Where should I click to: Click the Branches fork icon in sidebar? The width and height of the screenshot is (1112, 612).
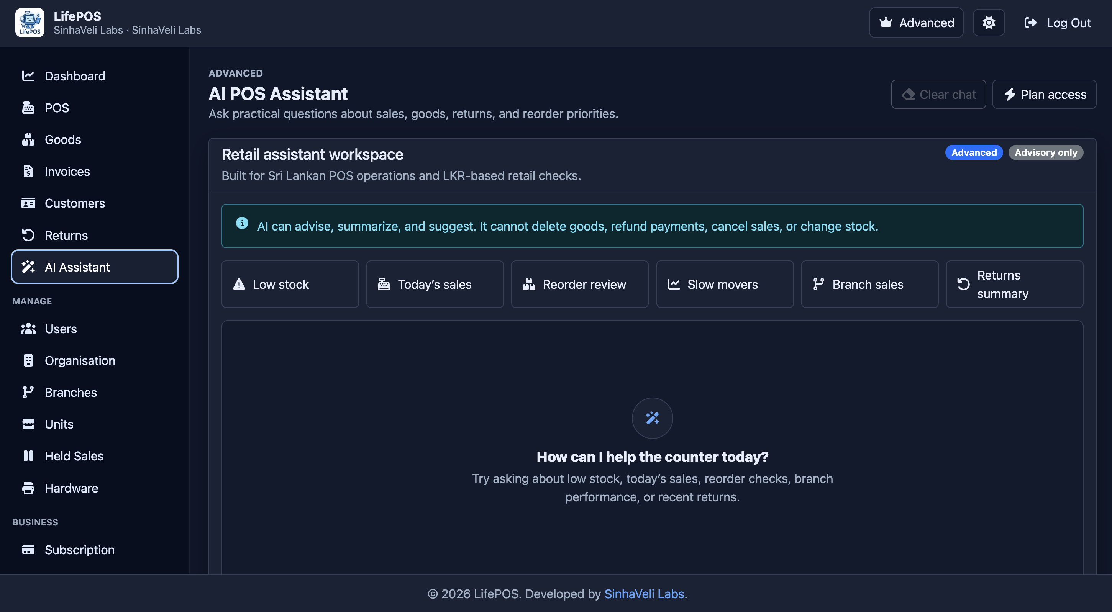click(x=28, y=392)
